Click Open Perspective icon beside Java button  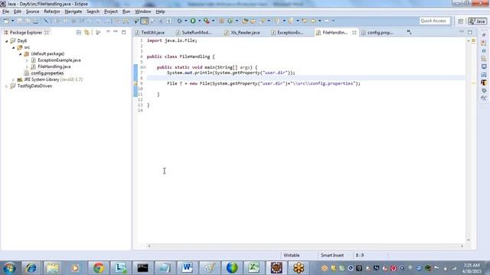461,21
